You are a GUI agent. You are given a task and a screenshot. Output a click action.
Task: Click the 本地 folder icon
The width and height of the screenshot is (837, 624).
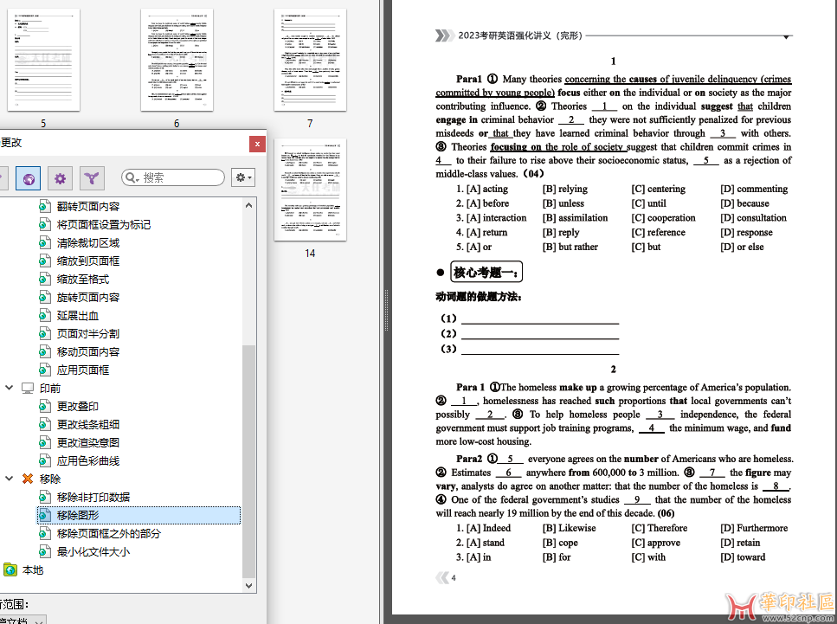click(x=10, y=570)
